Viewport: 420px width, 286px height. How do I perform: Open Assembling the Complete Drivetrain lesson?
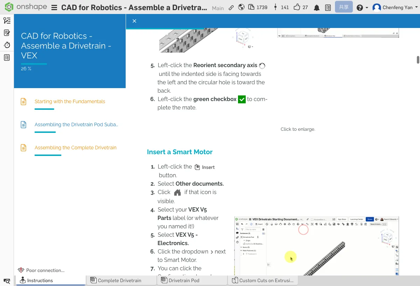click(75, 148)
